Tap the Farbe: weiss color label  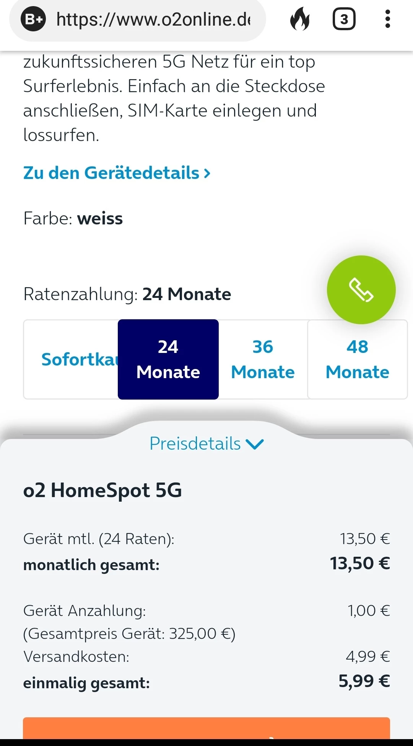(x=73, y=219)
